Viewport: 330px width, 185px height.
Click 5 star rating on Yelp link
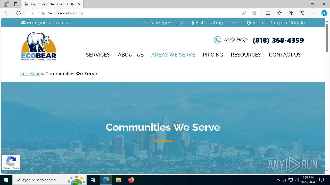tap(218, 23)
